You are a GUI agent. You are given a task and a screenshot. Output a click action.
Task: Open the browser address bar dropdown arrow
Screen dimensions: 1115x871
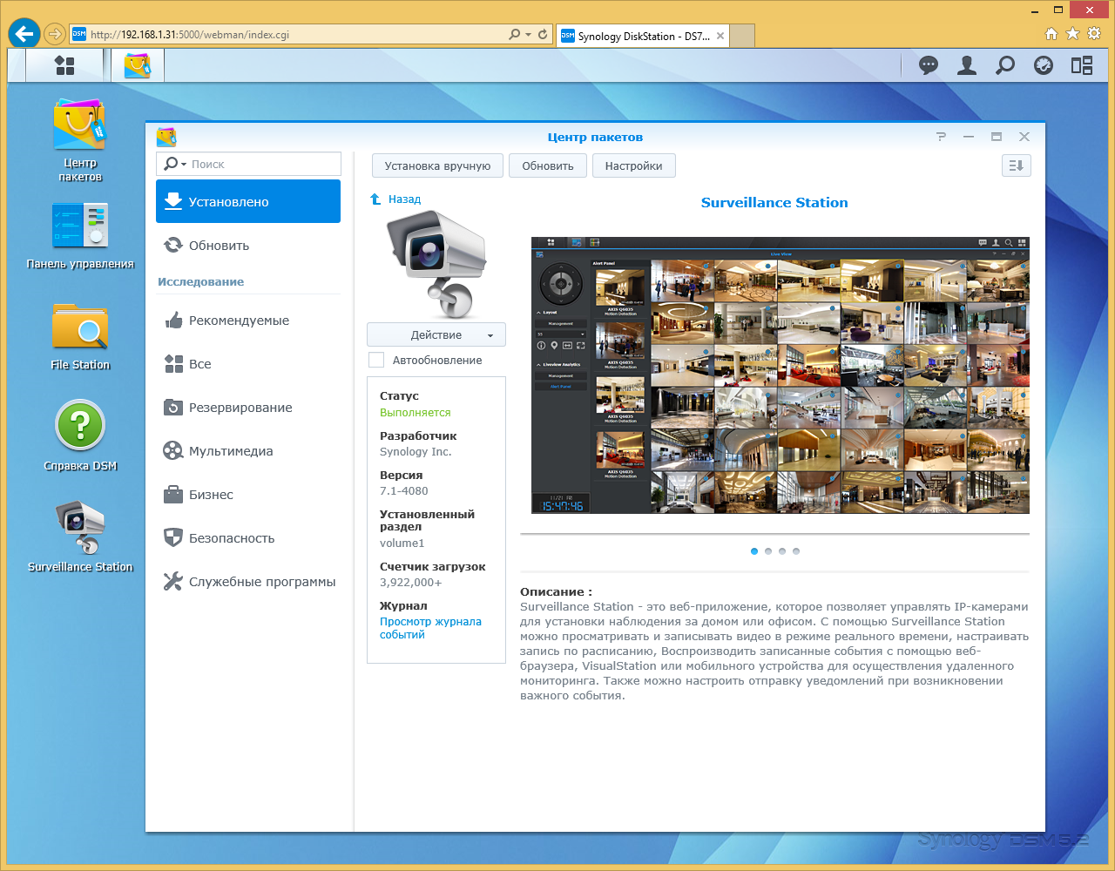(x=528, y=35)
